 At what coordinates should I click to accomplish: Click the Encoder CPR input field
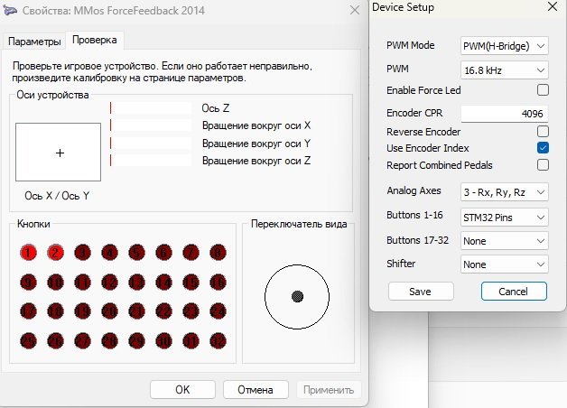tap(504, 115)
